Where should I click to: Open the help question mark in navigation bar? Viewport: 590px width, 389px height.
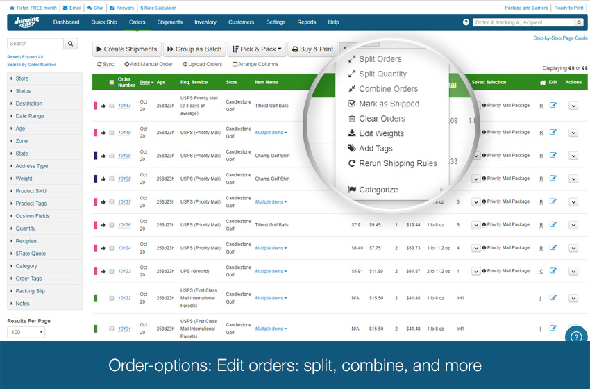pos(466,22)
